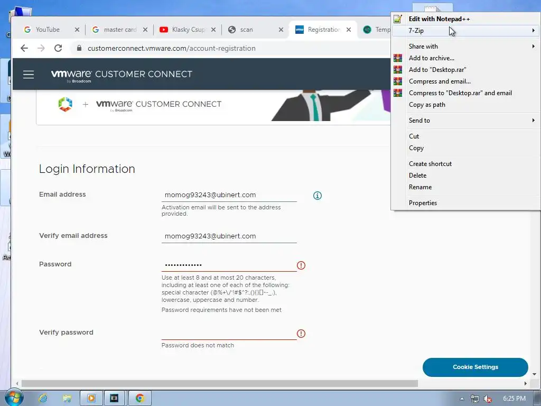Click the Password input field
Screen dimensions: 541x406
229,265
